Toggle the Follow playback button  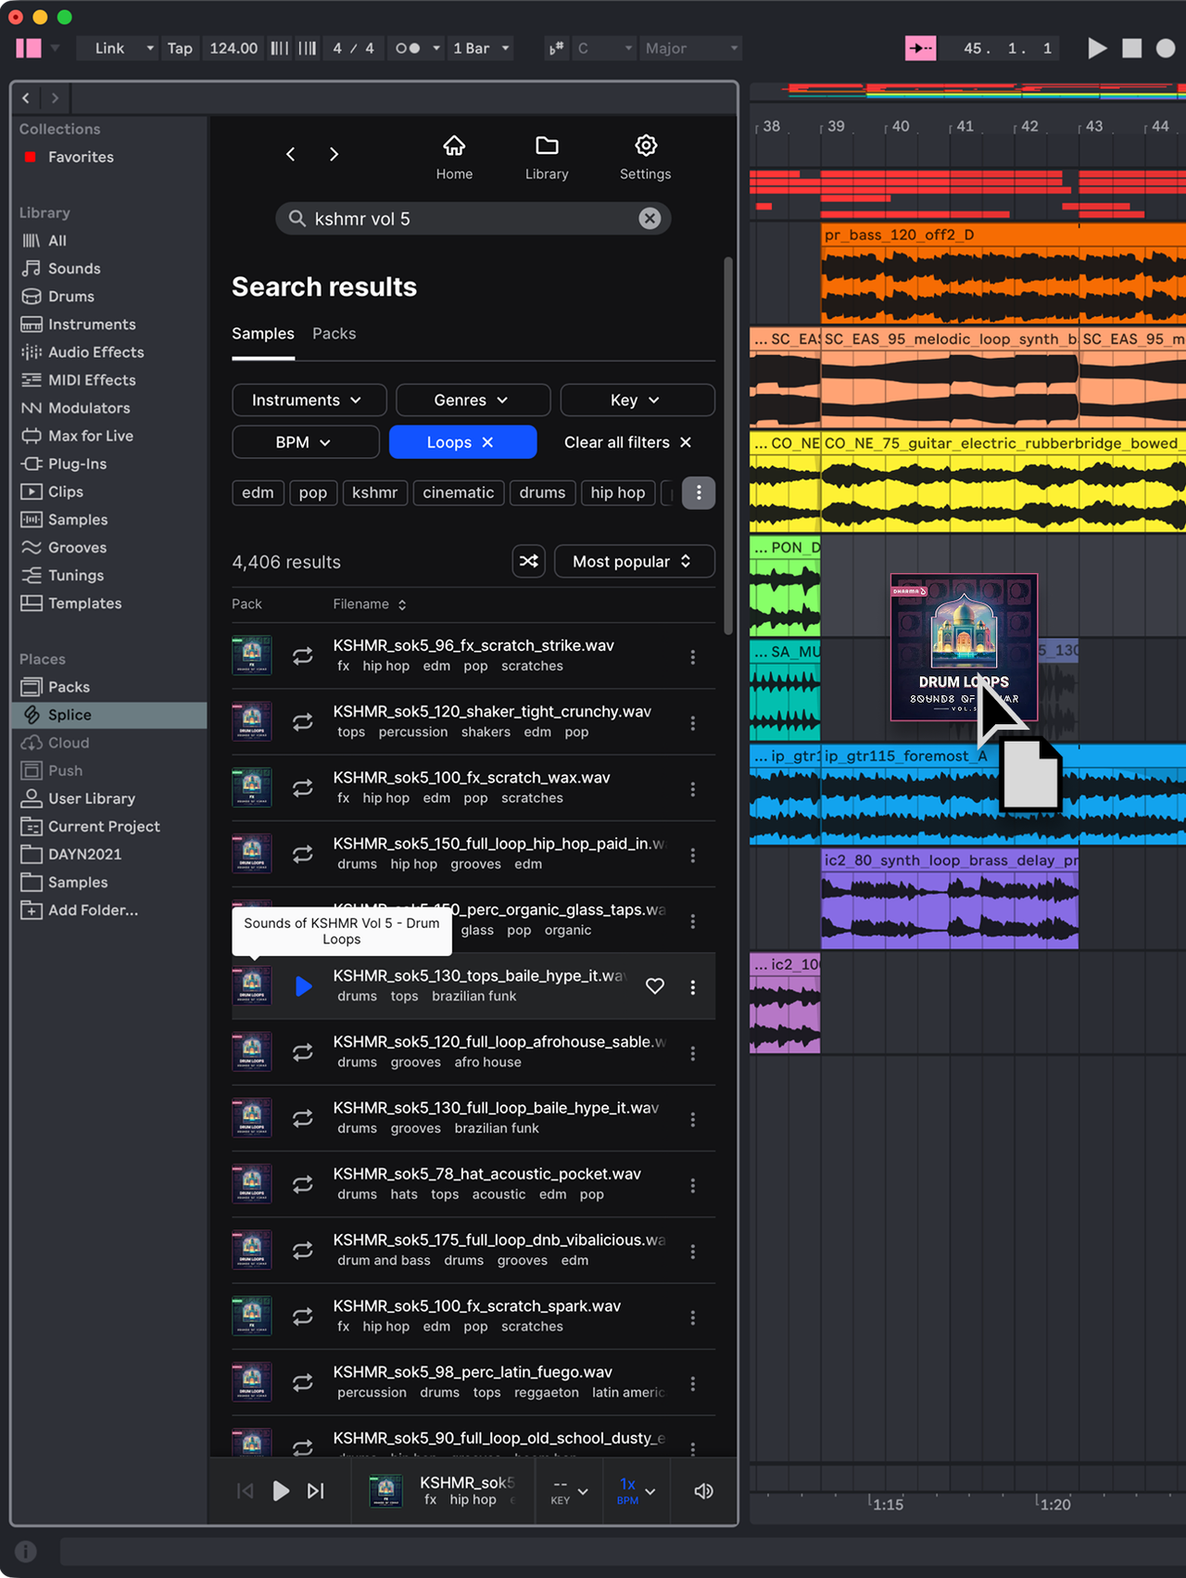click(x=920, y=48)
